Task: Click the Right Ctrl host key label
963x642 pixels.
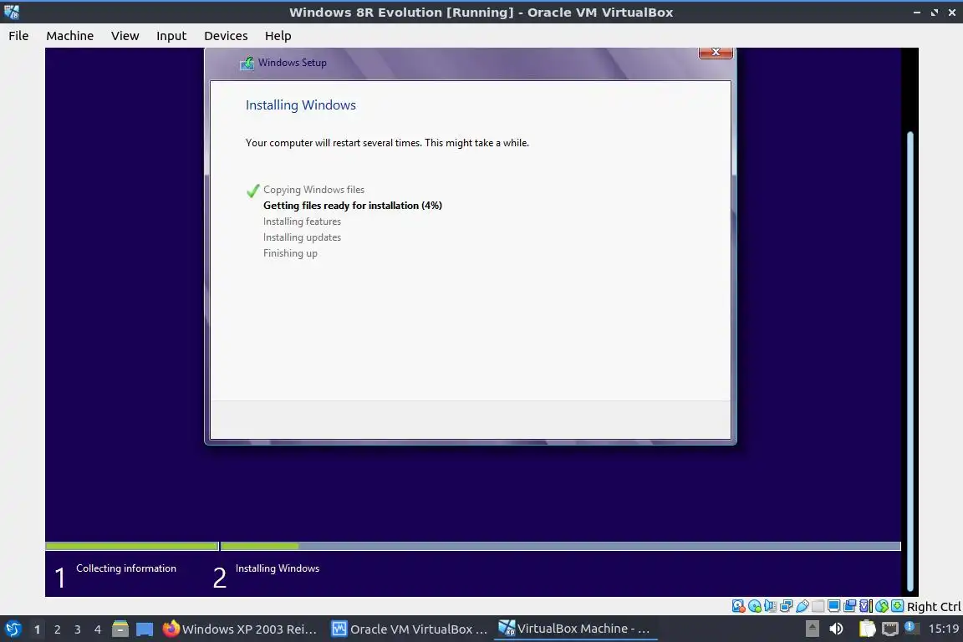Action: click(934, 607)
